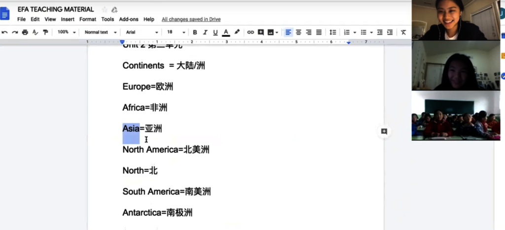The width and height of the screenshot is (505, 230).
Task: Open the 100% zoom dropdown
Action: 67,33
